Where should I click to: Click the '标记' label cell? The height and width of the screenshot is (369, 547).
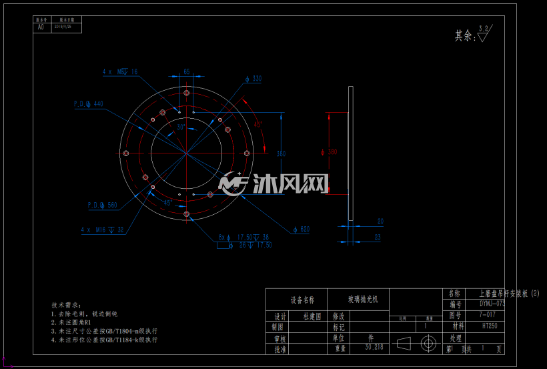pos(338,328)
